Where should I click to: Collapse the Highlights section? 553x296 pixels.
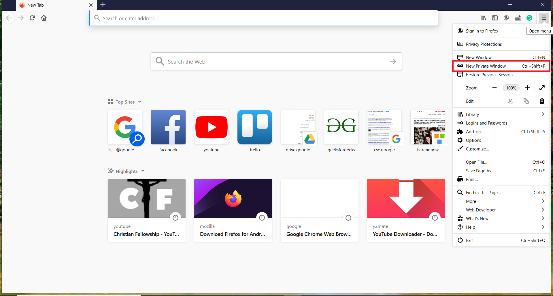143,171
